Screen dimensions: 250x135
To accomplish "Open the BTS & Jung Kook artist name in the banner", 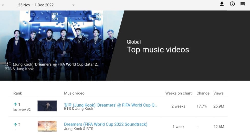I will [x=19, y=69].
